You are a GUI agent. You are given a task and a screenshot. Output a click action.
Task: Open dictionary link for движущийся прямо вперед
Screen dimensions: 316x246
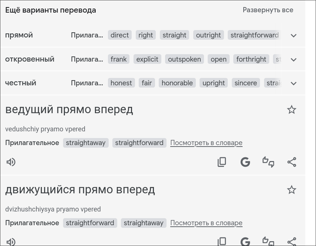pos(206,223)
